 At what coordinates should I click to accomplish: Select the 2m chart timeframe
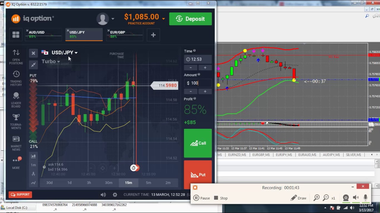click(168, 183)
